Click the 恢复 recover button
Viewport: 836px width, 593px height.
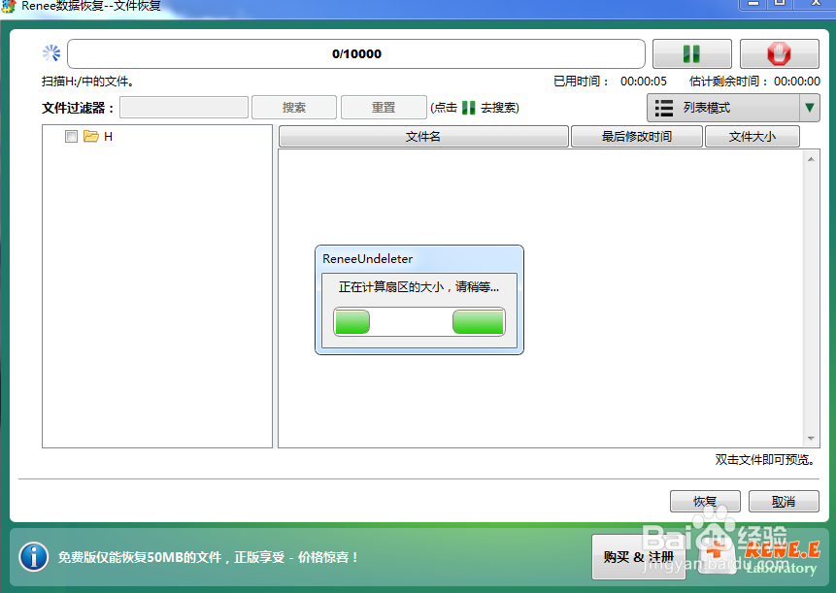click(x=705, y=502)
